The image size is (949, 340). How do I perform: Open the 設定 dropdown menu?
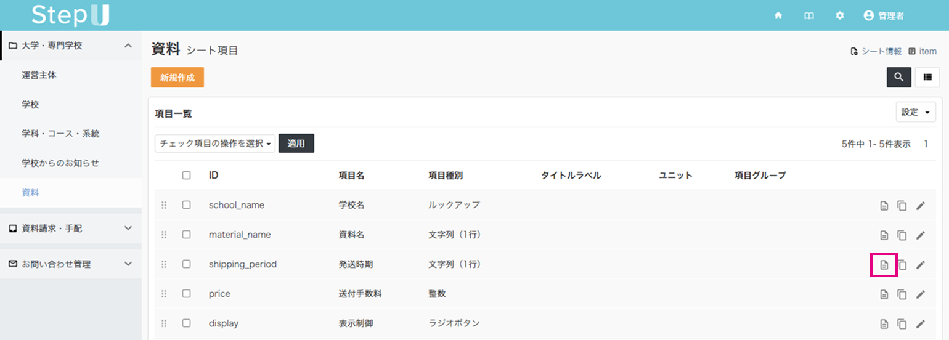point(915,112)
